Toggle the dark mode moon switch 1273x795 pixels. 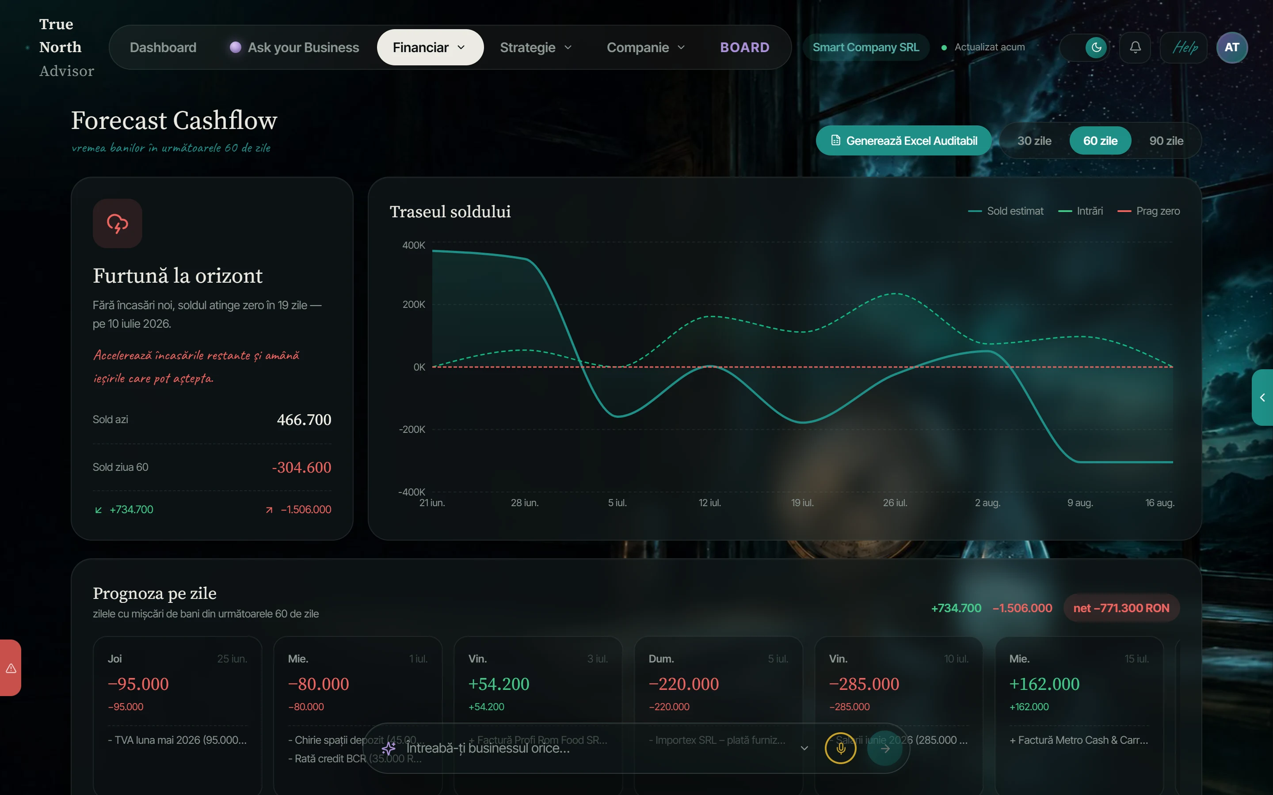[x=1085, y=47]
